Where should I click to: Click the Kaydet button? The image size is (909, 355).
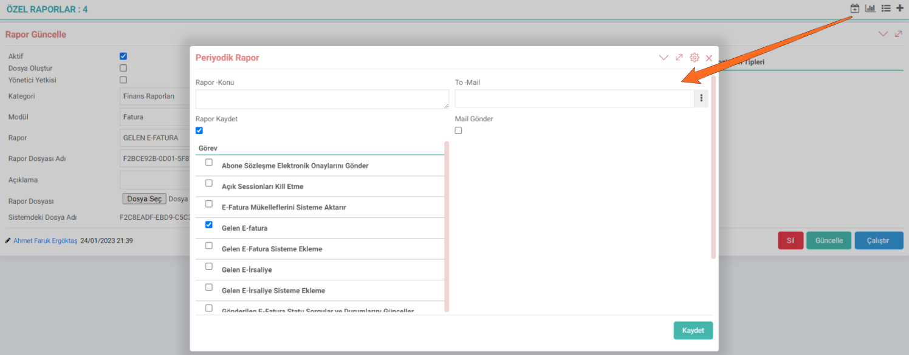coord(693,331)
